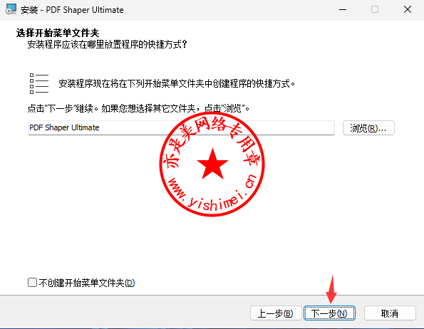Click the red arrow above 下一步

331,289
